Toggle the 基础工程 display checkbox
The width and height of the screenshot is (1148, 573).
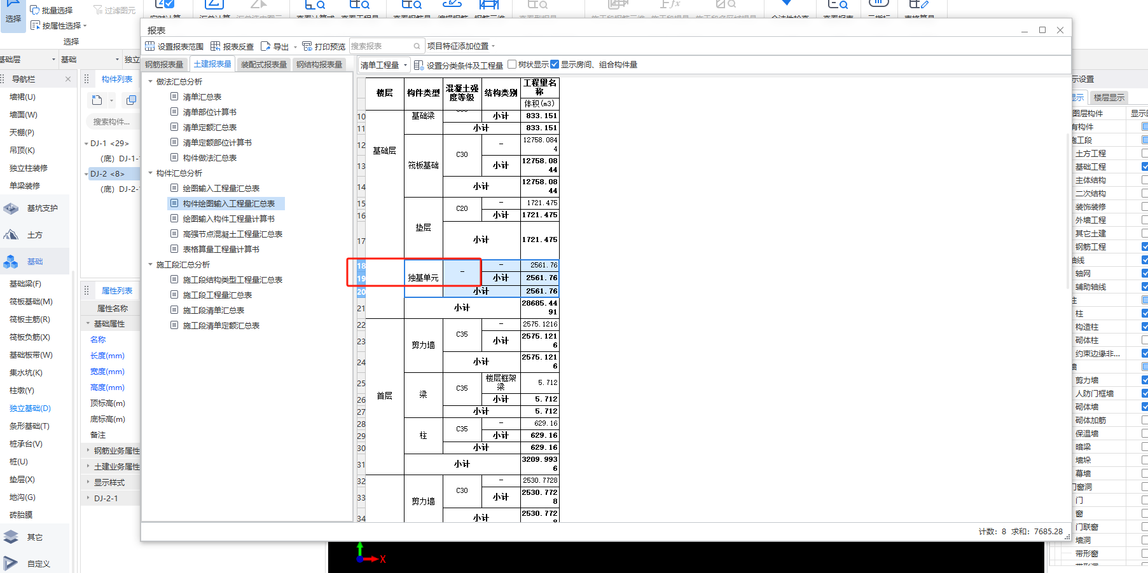click(x=1145, y=166)
